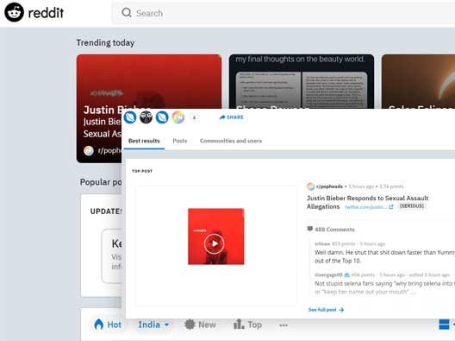Open the three-dot more sort options
The height and width of the screenshot is (341, 455).
tap(284, 325)
